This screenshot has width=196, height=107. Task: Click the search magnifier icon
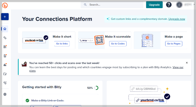click(x=85, y=5)
